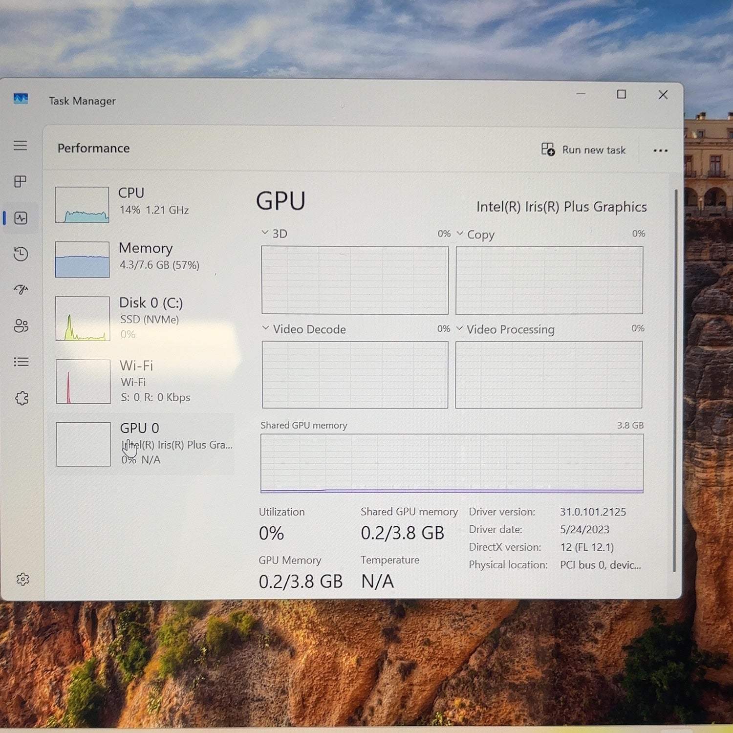
Task: Click the CPU usage thumbnail graph
Action: pyautogui.click(x=82, y=205)
